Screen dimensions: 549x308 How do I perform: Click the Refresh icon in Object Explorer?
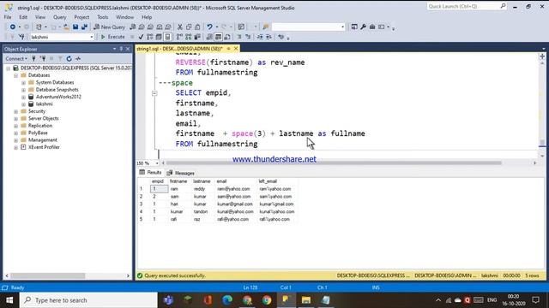tap(69, 59)
